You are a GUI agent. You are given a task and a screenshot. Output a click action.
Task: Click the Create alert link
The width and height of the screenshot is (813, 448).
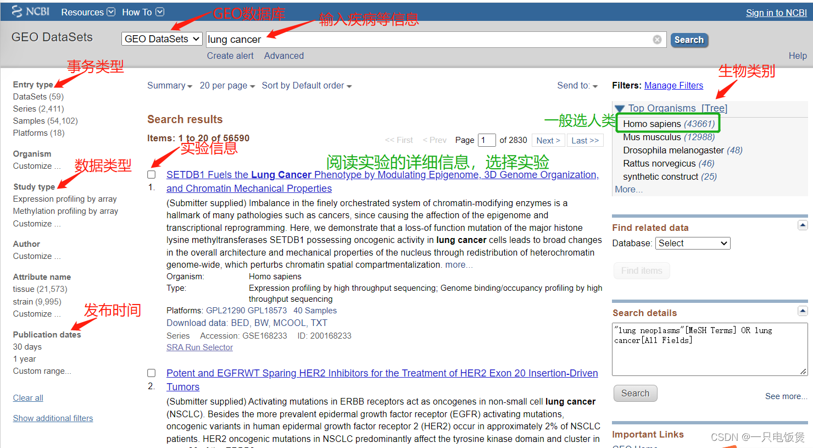click(230, 56)
